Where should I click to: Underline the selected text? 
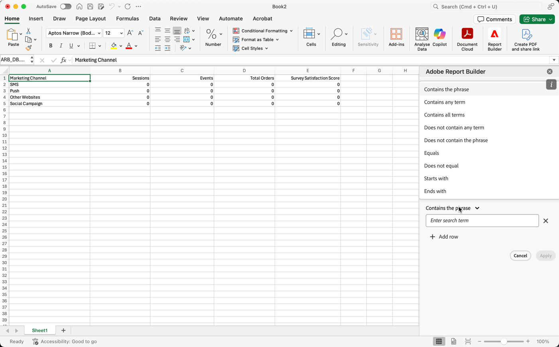pos(71,46)
